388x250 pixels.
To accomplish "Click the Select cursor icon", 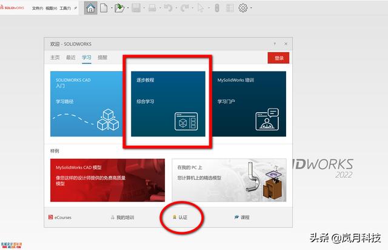I will coord(201,8).
